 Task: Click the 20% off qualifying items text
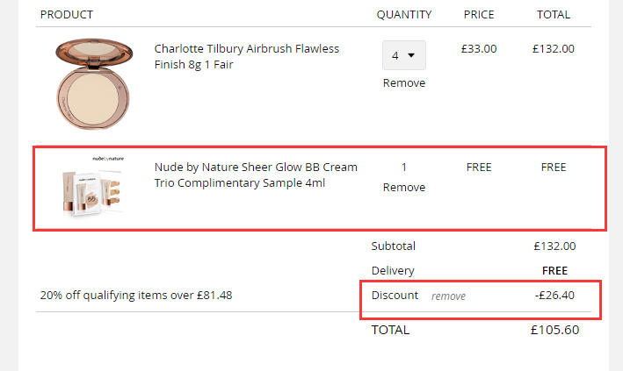pos(136,296)
